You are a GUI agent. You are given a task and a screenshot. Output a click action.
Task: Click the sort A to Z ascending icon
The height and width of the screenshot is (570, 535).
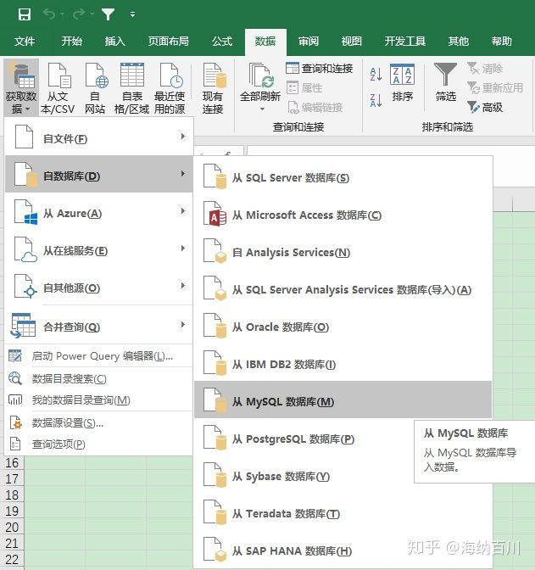tap(376, 74)
